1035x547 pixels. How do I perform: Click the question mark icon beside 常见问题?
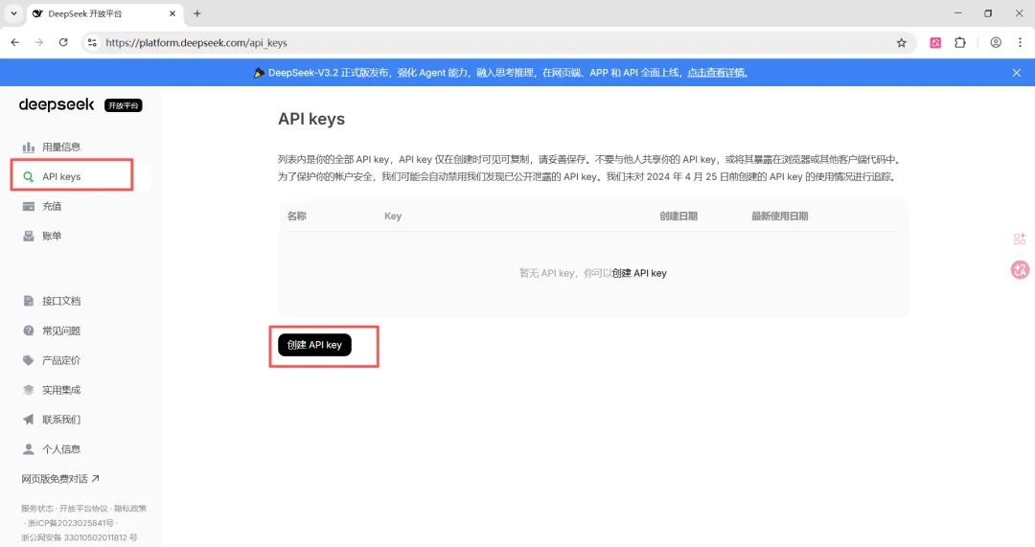click(29, 330)
